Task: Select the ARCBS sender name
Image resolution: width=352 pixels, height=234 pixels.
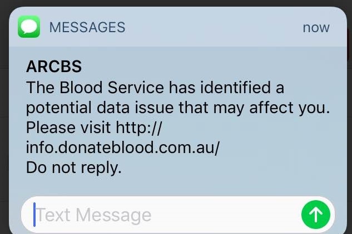Action: coord(54,67)
